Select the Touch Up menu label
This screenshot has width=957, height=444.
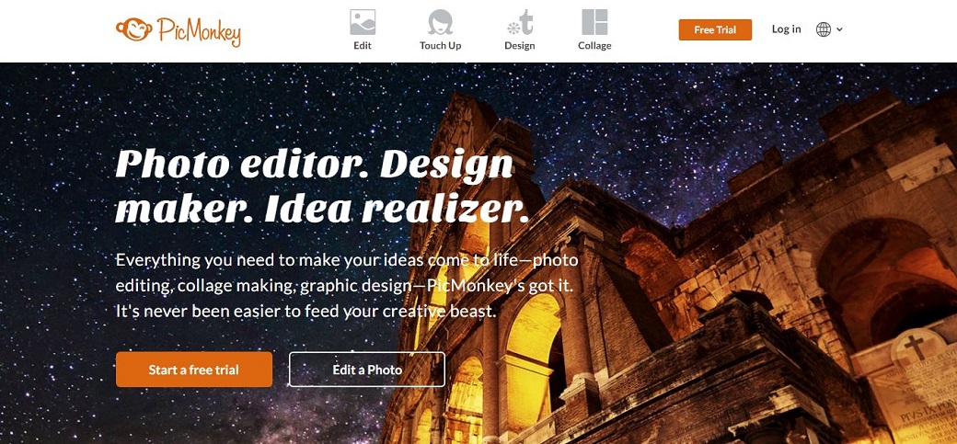(x=440, y=46)
